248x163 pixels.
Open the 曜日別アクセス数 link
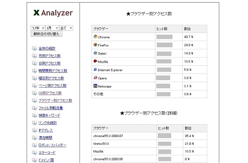click(x=51, y=78)
